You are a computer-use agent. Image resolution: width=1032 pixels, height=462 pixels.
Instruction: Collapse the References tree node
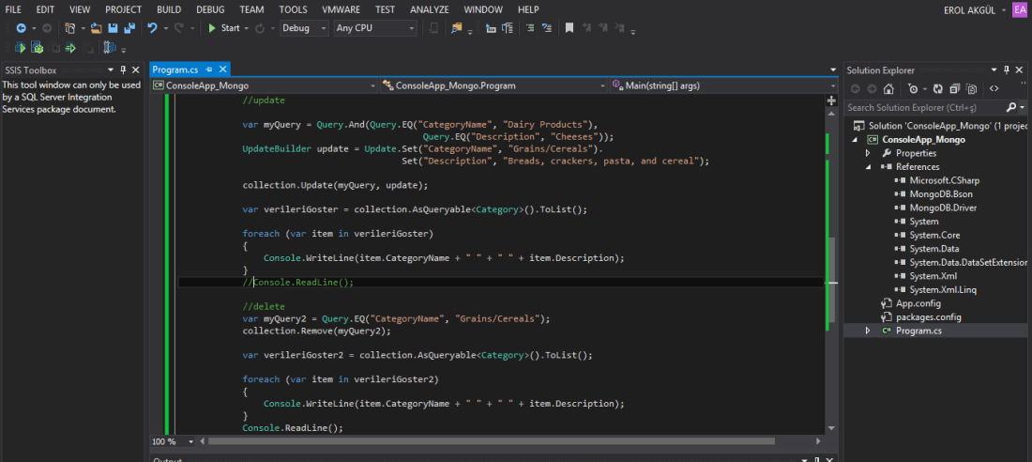(870, 167)
